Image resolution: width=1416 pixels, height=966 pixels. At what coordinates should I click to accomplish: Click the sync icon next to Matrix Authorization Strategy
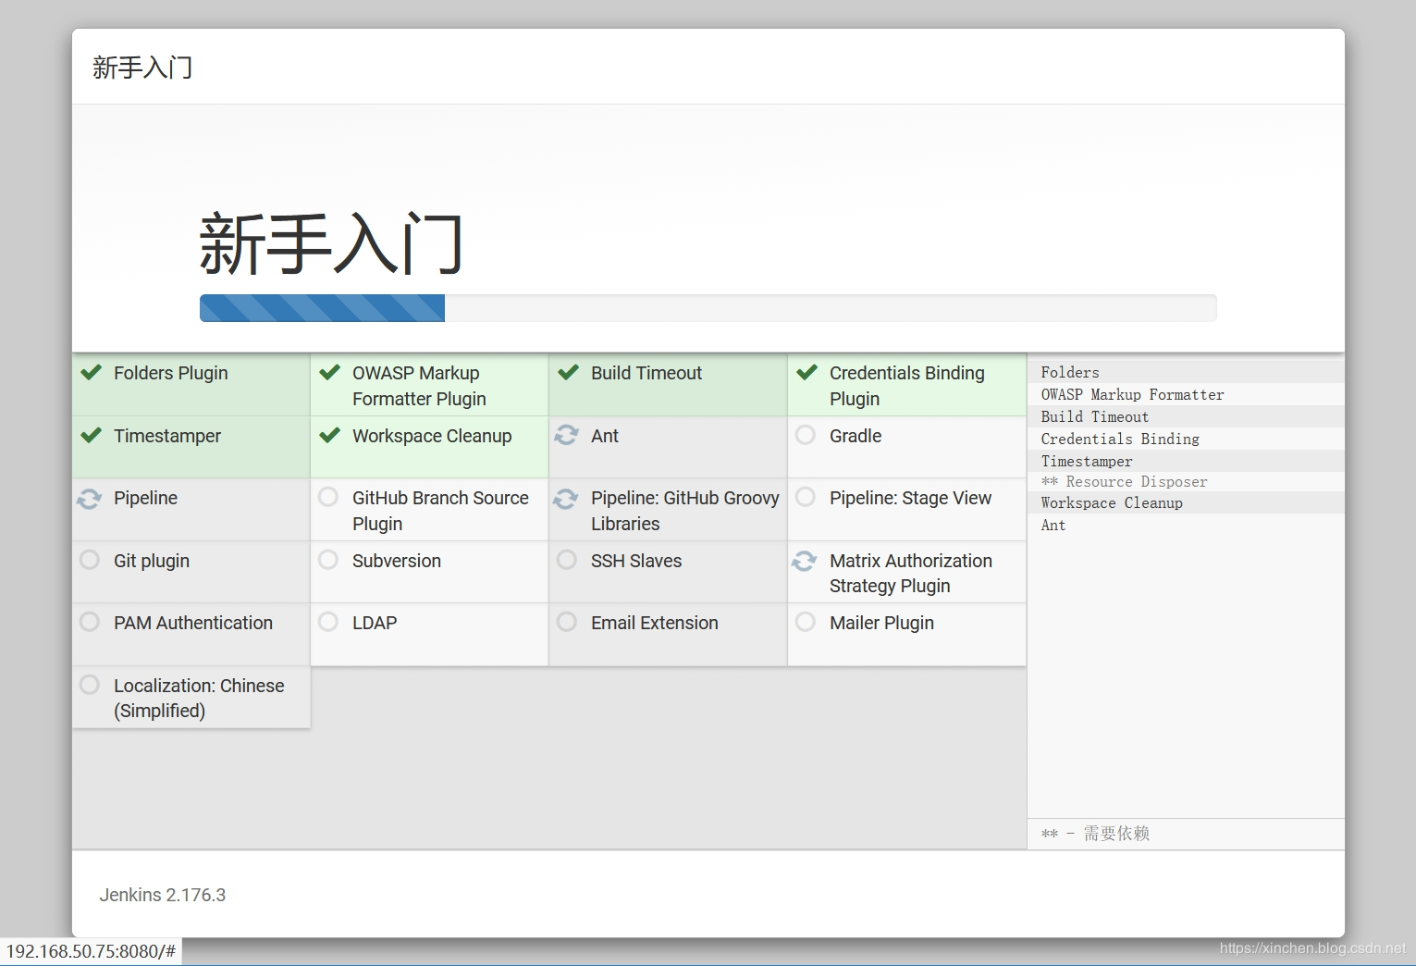pos(805,561)
